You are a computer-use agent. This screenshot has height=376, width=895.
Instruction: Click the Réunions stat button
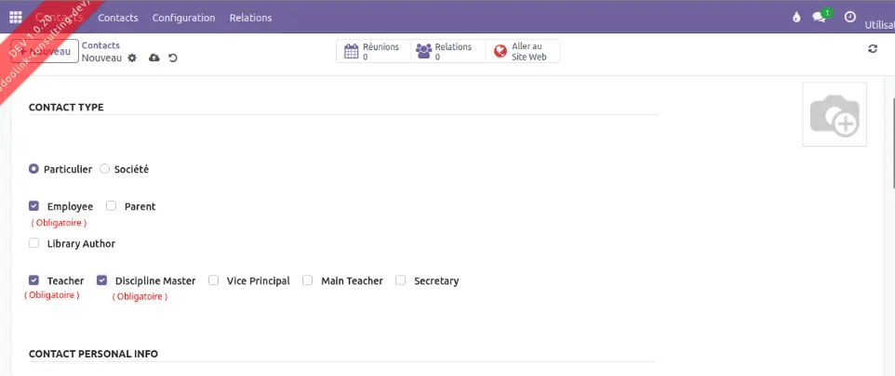point(373,51)
